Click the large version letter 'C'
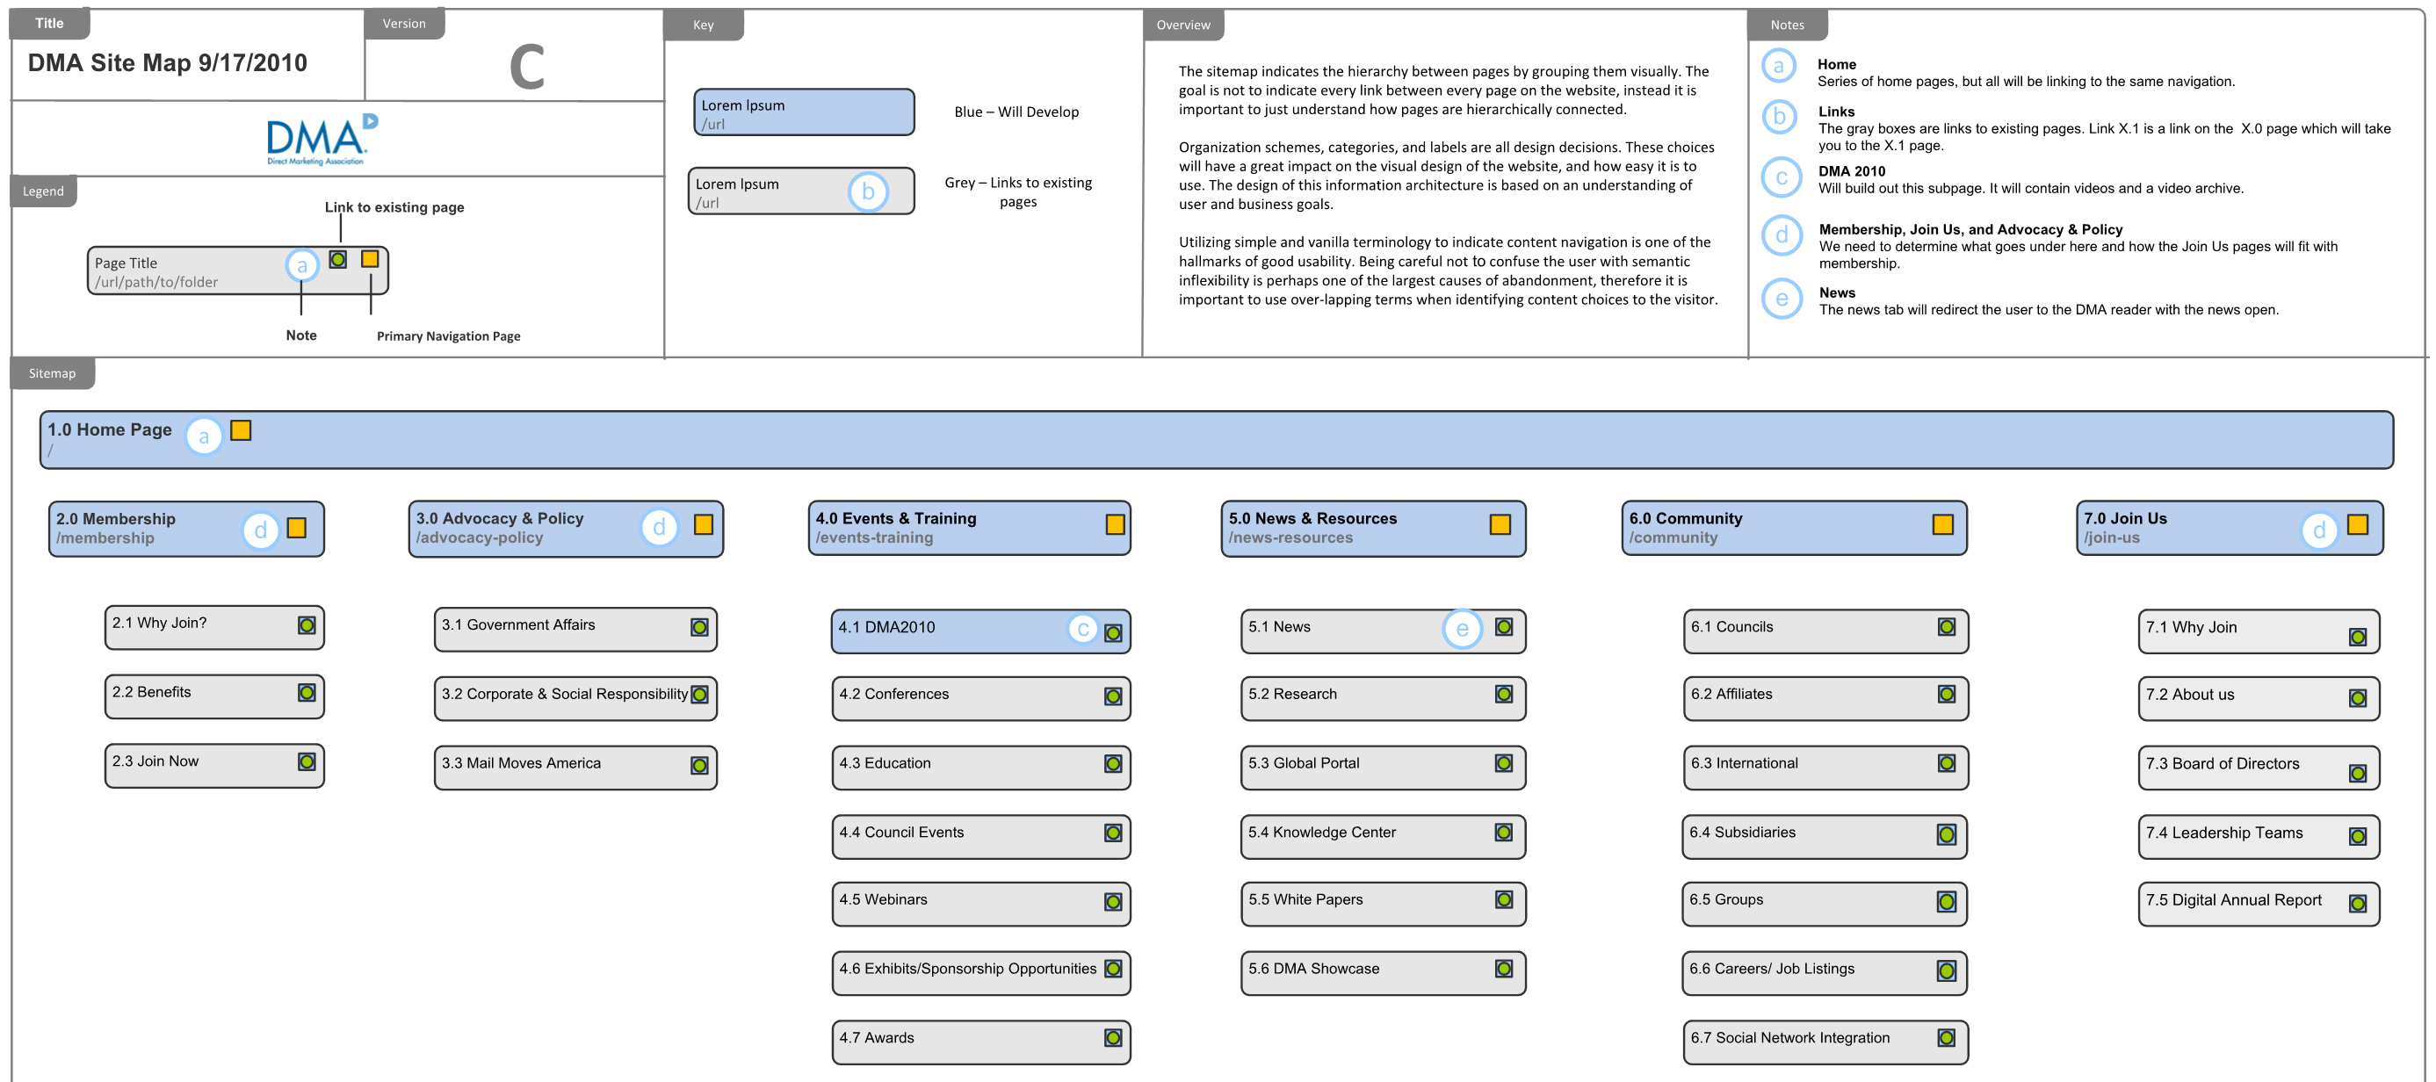2436x1082 pixels. pyautogui.click(x=527, y=67)
